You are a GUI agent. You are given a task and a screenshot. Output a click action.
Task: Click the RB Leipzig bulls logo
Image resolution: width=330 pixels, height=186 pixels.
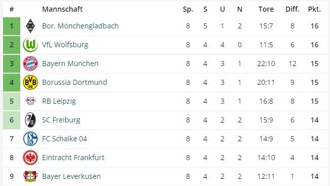point(30,101)
